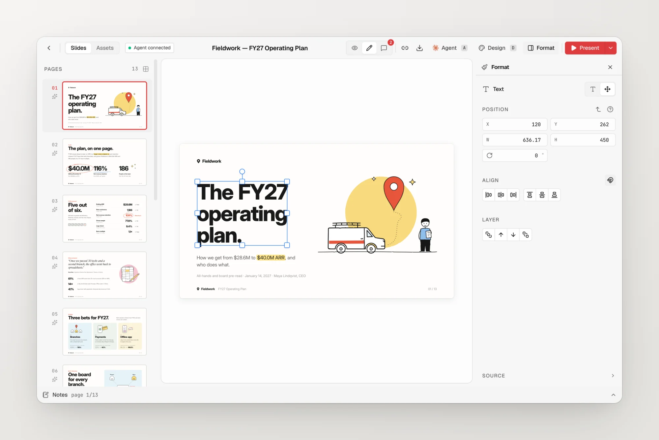
Task: Click sparkle icon under slide 03
Action: click(x=55, y=209)
